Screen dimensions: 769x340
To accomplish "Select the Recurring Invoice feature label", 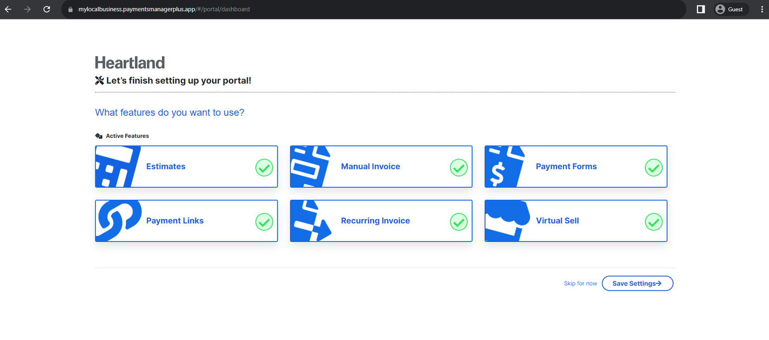I will 375,221.
